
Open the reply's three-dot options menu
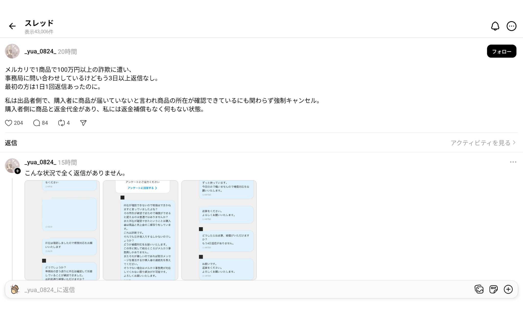[513, 162]
